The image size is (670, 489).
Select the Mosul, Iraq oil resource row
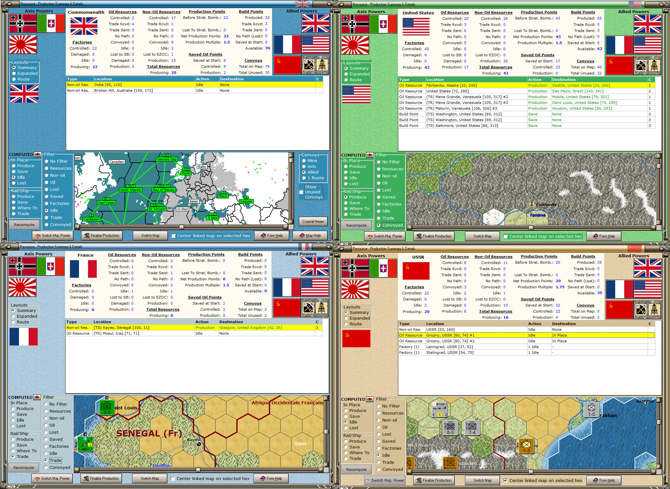click(x=194, y=334)
